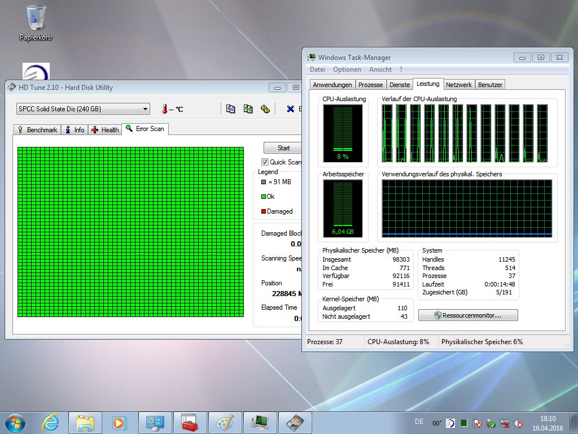Click the clock showing 18:10
Viewport: 578px width, 434px height.
(x=548, y=419)
